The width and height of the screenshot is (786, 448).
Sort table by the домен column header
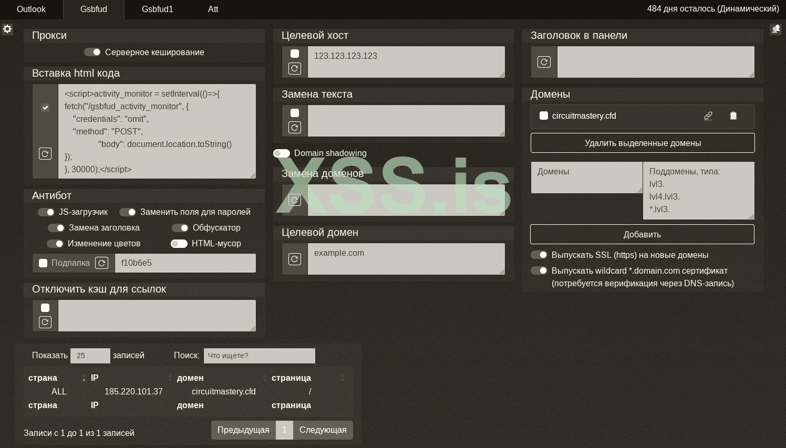pos(221,378)
